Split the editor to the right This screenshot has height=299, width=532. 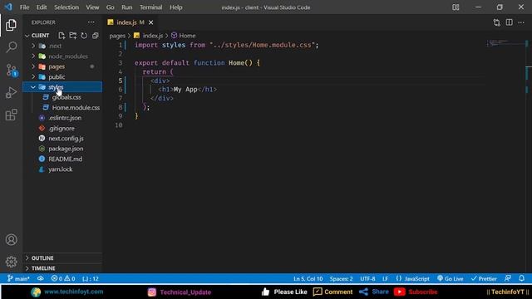click(x=510, y=22)
